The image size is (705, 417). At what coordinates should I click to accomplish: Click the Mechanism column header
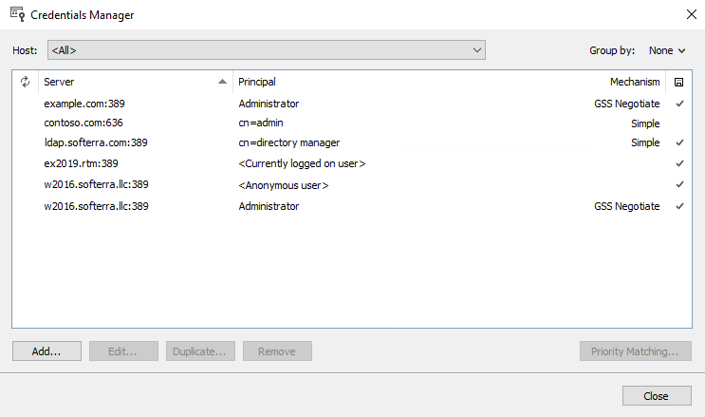[634, 82]
